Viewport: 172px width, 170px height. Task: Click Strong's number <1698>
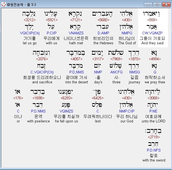(39, 98)
